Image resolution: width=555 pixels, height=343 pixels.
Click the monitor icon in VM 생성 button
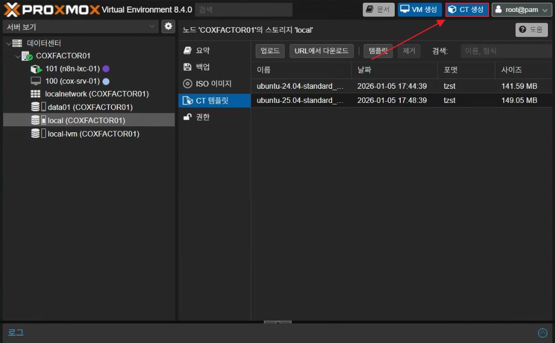[405, 9]
